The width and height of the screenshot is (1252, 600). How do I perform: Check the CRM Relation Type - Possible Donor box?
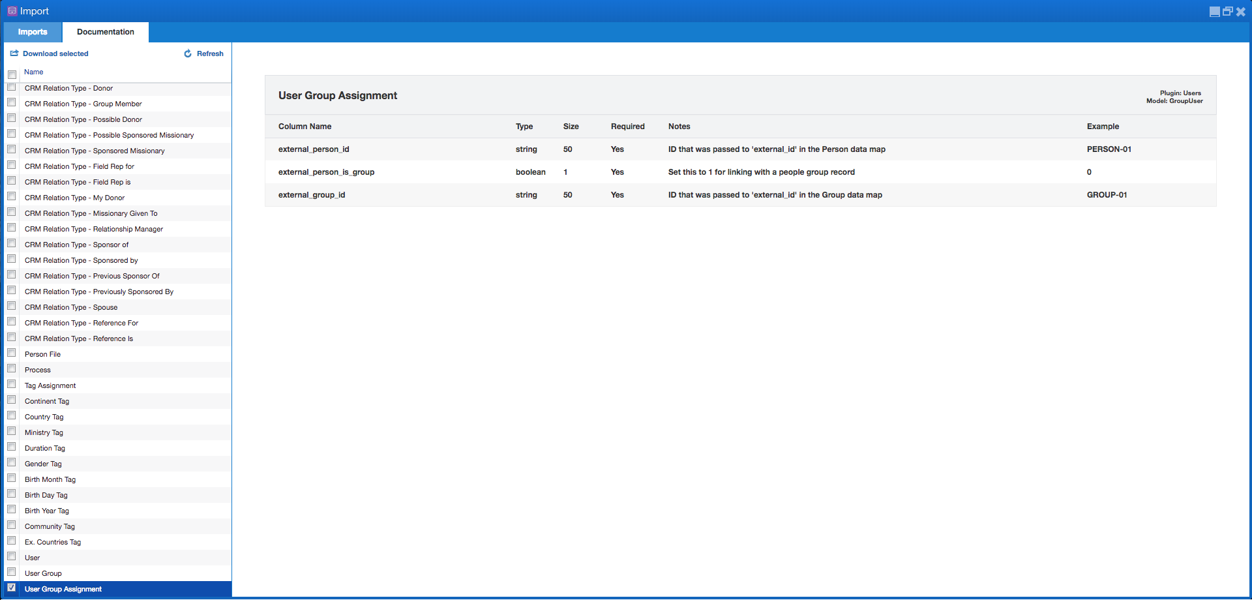click(12, 118)
